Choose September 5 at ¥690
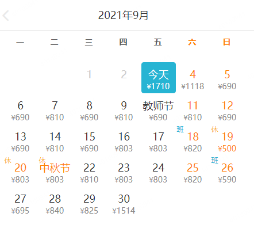Image resolution: width=254 pixels, height=232 pixels. tap(227, 79)
